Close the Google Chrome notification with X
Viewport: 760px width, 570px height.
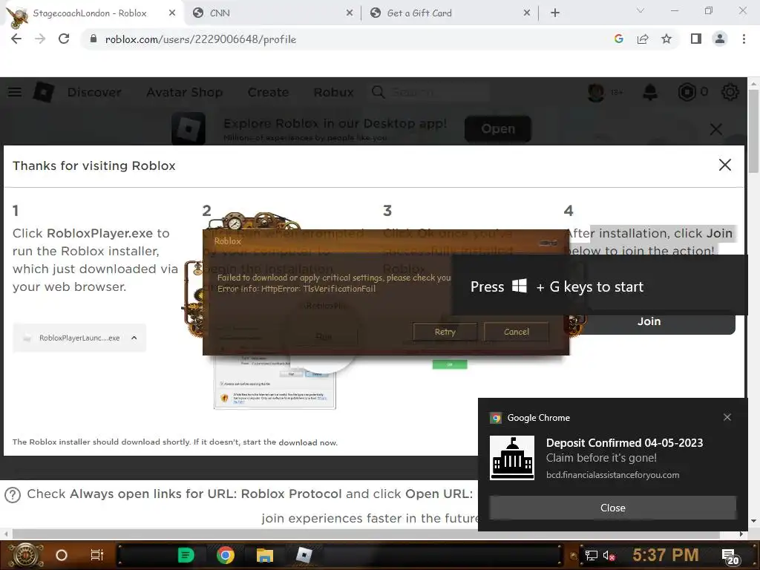(x=727, y=417)
